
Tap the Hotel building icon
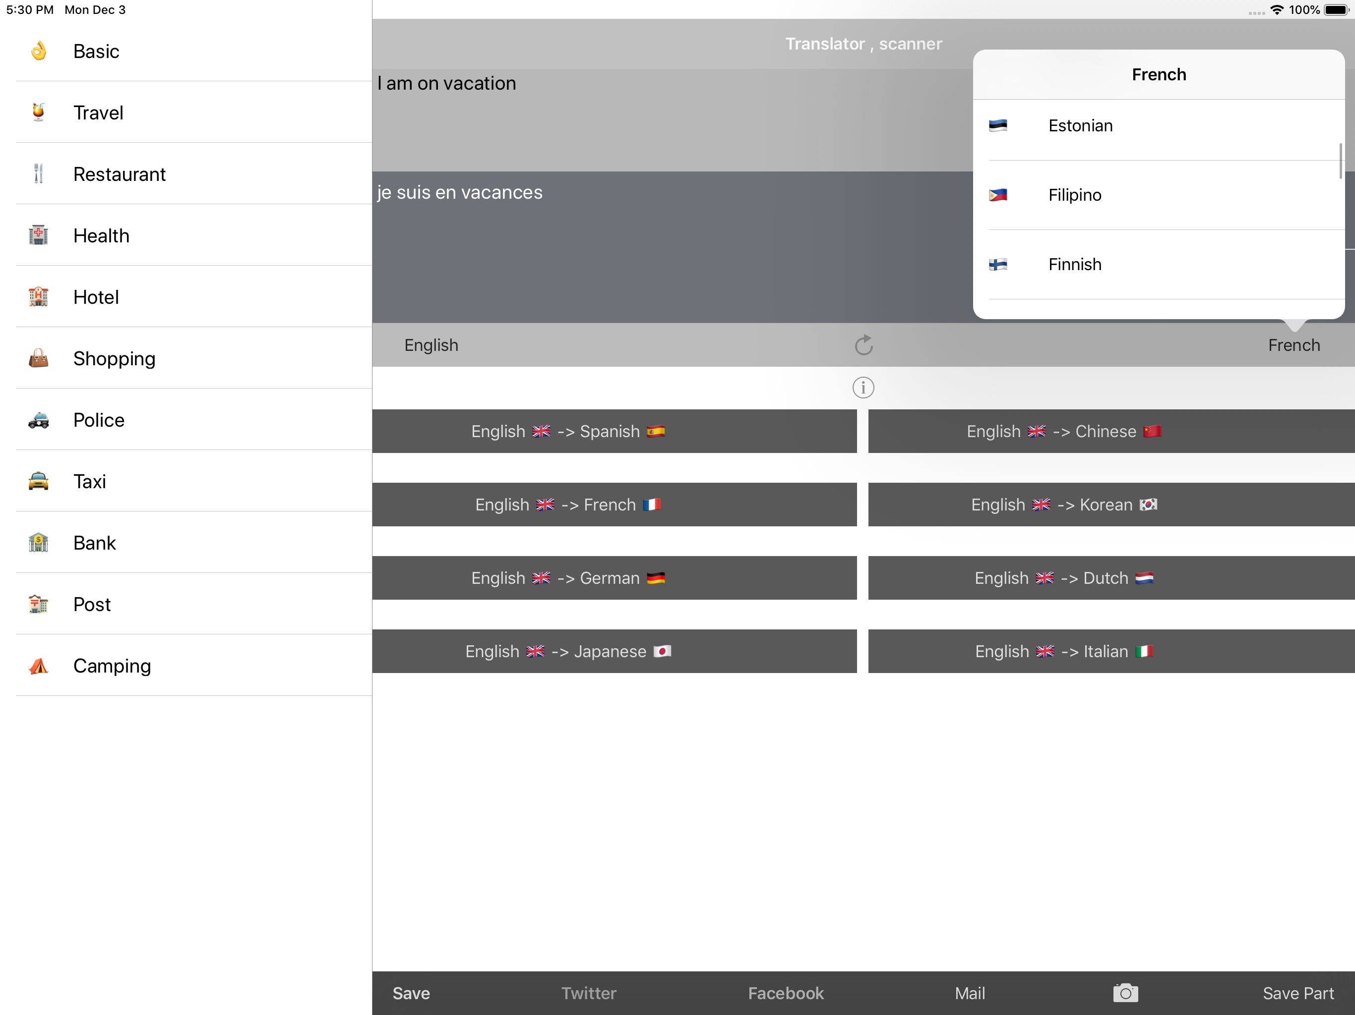pos(39,297)
